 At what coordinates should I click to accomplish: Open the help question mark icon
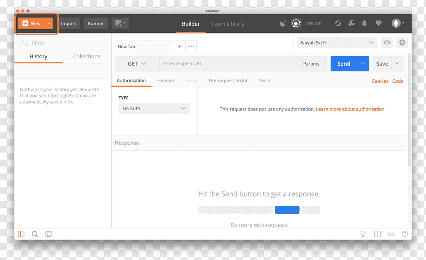pyautogui.click(x=405, y=234)
